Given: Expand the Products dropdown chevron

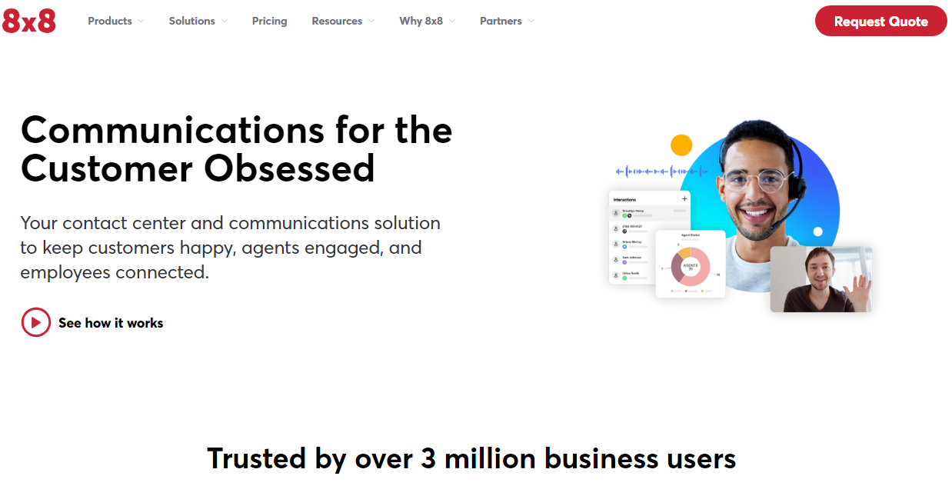Looking at the screenshot, I should coord(141,22).
